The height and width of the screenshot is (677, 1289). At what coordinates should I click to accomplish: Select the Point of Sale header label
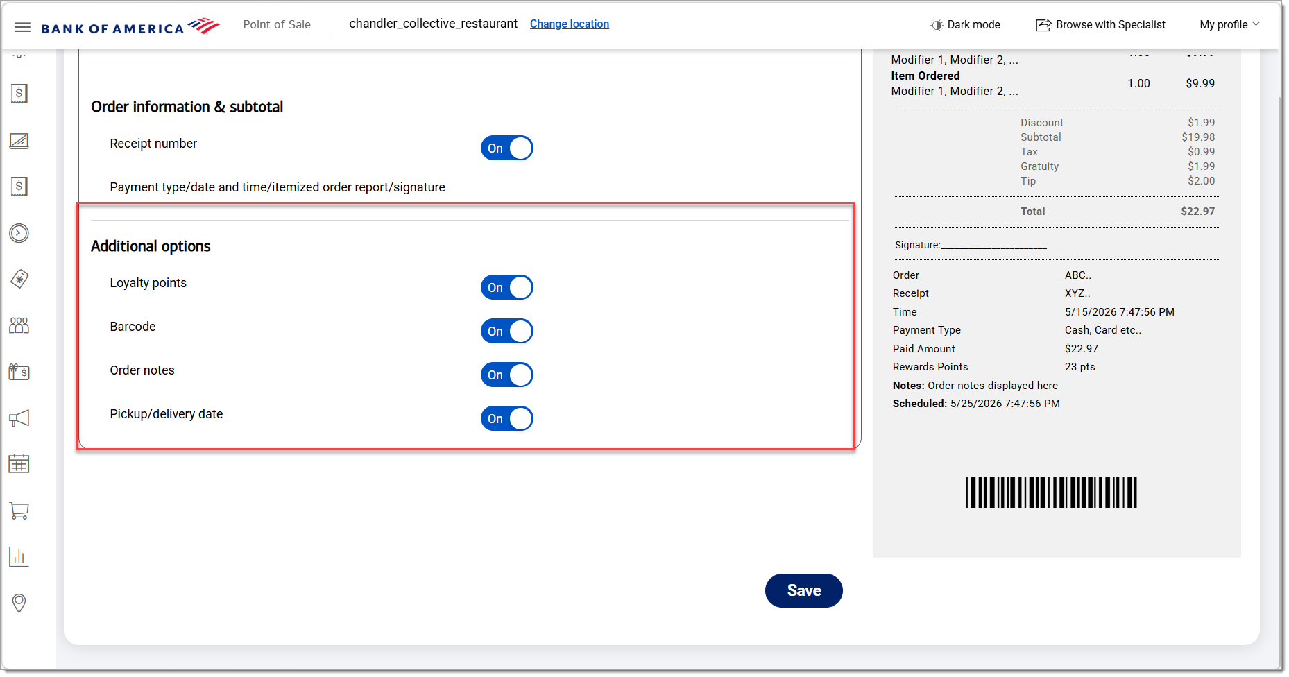click(x=277, y=24)
